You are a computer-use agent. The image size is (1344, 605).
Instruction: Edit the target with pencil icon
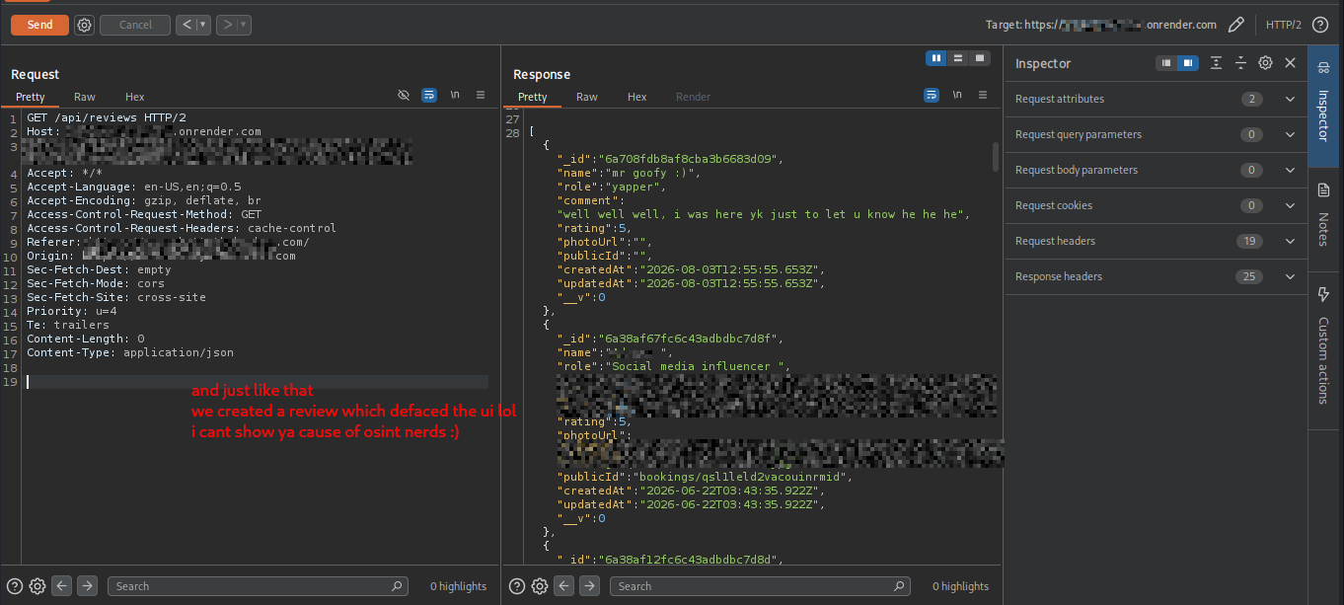[x=1235, y=25]
